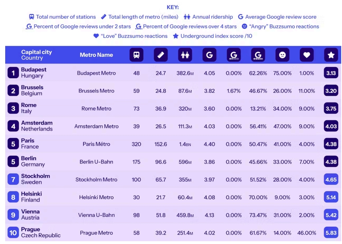The height and width of the screenshot is (244, 342).
Task: Click the G icon beside 'reviews under 2 stars'
Action: pos(29,27)
